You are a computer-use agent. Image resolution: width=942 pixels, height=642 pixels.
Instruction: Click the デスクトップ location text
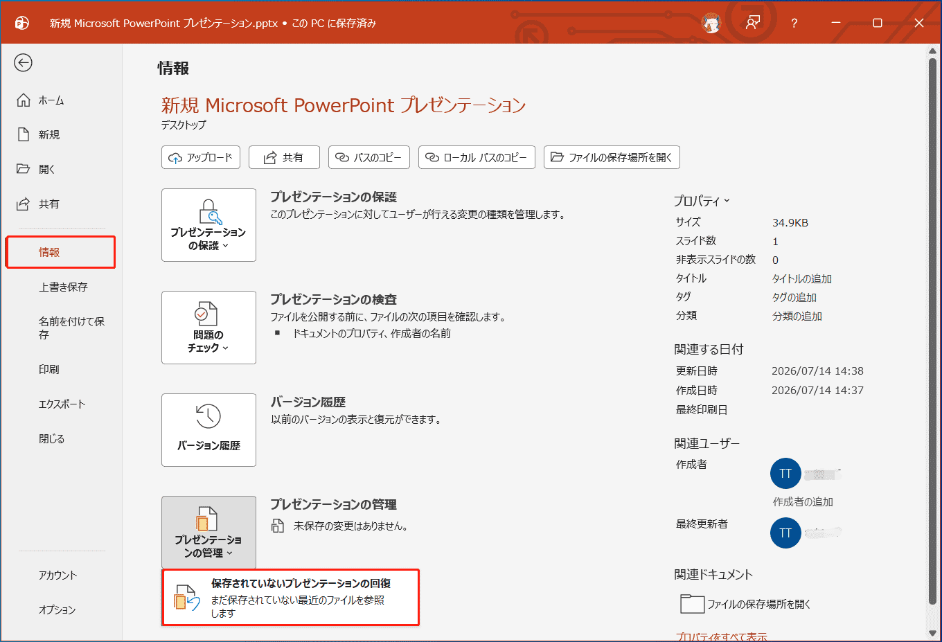(184, 125)
